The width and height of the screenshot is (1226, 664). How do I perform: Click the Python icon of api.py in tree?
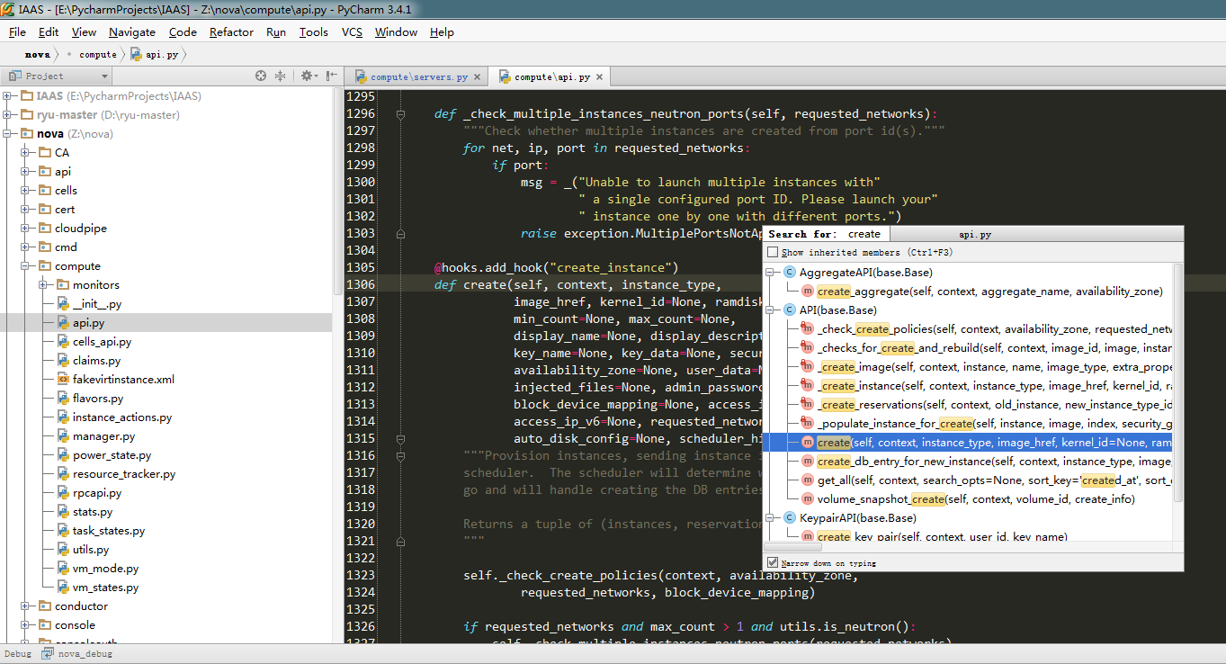pos(63,322)
